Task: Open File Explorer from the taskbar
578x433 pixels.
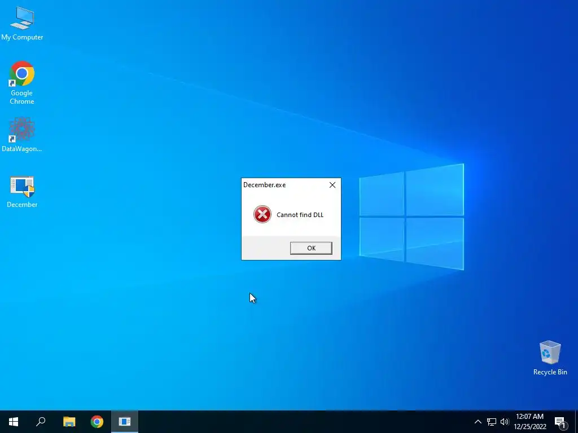Action: (69, 422)
